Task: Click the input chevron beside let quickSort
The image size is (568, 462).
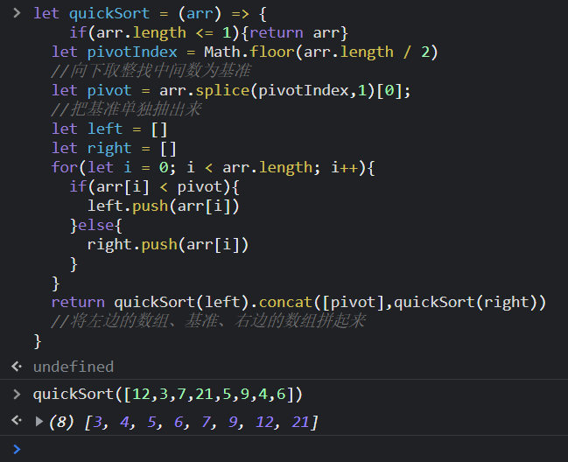Action: click(17, 13)
